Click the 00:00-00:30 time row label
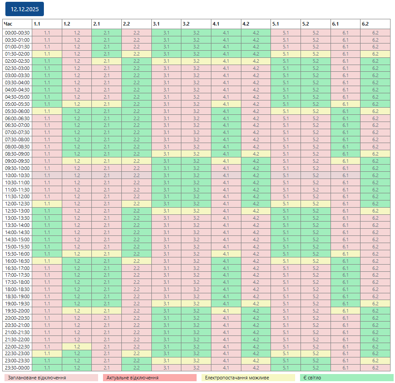The image size is (395, 383). (17, 32)
